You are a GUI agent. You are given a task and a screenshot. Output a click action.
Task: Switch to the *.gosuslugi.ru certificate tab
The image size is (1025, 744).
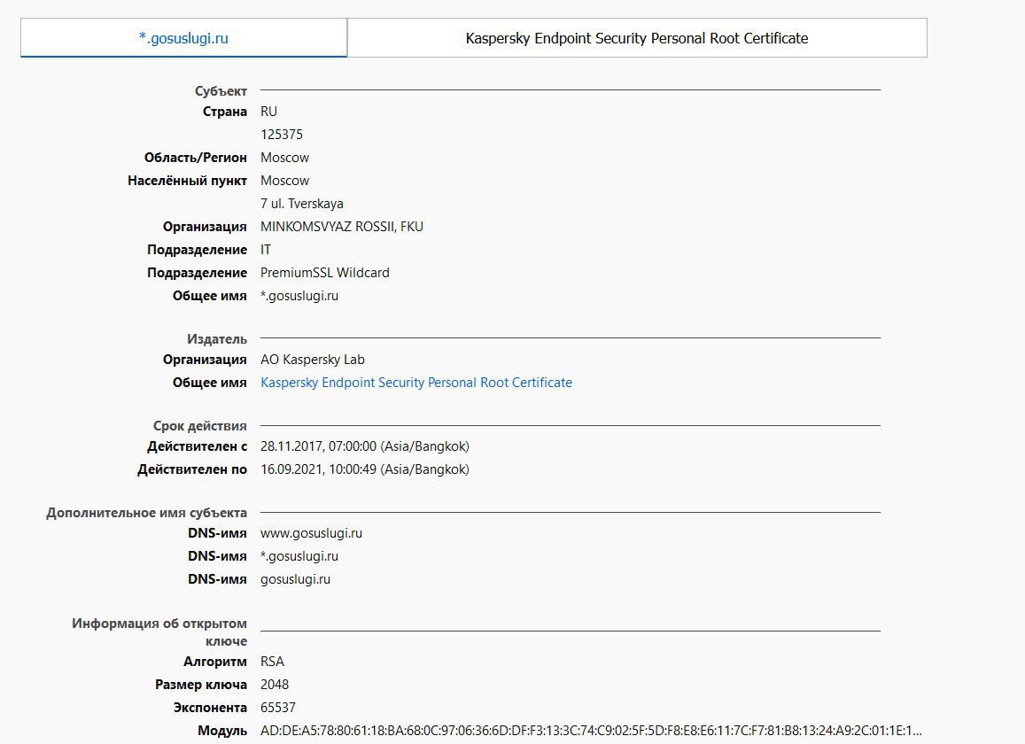coord(183,38)
